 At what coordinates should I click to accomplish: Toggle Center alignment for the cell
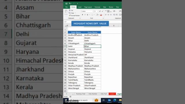point(108,15)
